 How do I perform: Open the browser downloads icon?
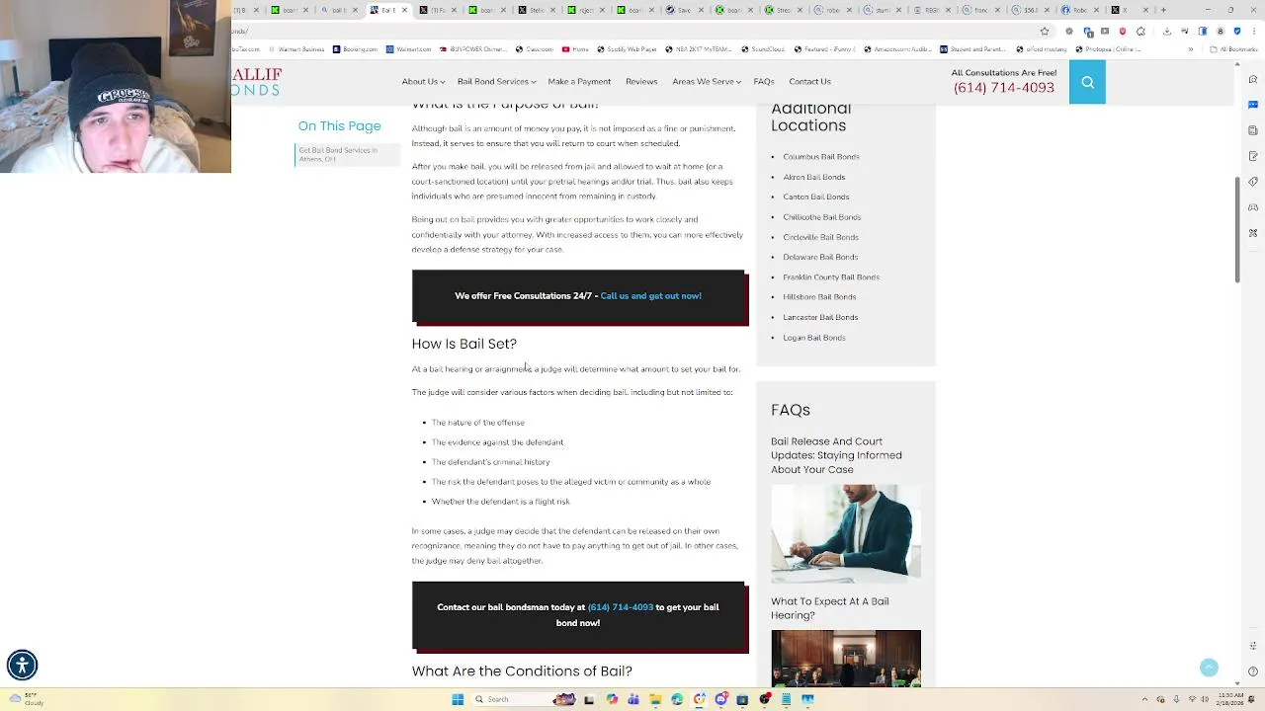click(x=1167, y=32)
